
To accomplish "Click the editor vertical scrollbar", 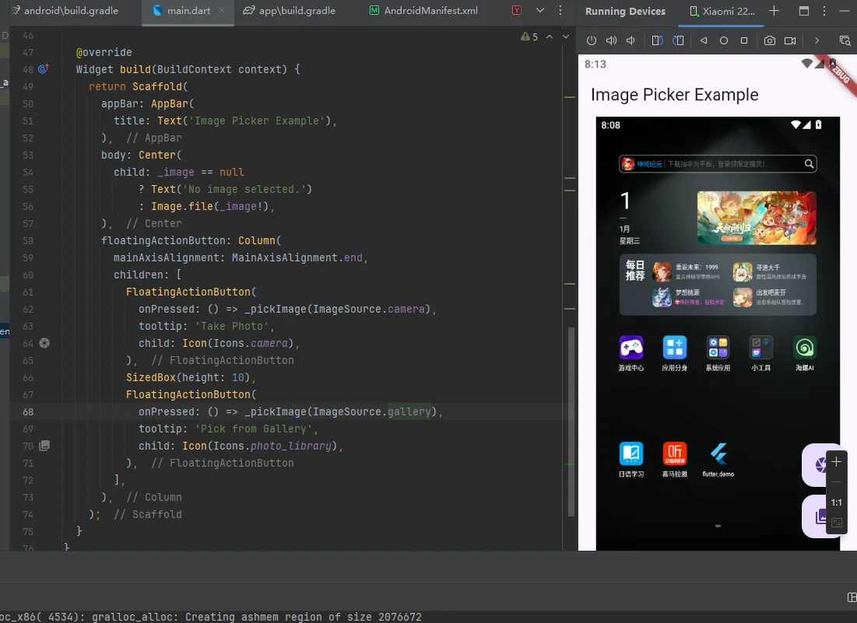I will tap(572, 420).
